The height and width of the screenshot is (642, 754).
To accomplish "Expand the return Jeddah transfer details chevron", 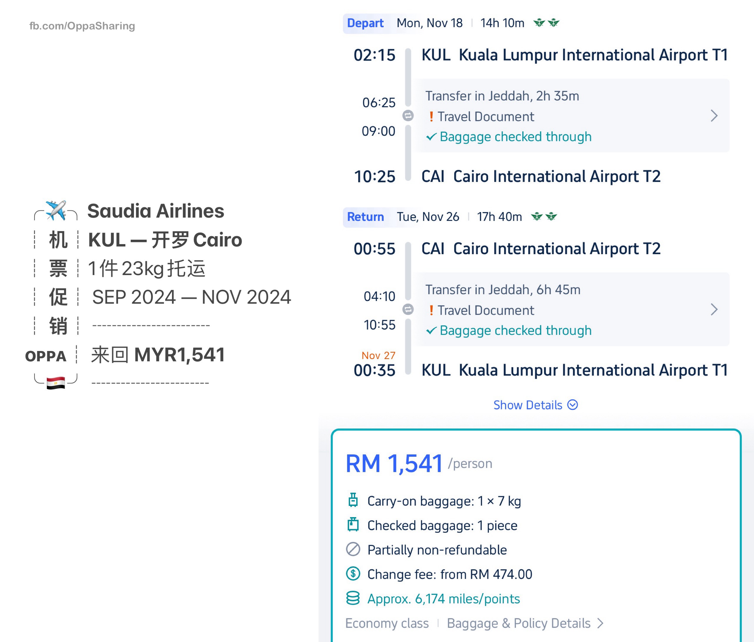I will tap(714, 309).
